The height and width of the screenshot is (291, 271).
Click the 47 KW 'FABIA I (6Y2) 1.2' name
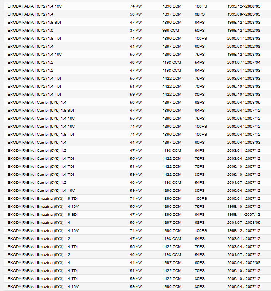point(30,71)
